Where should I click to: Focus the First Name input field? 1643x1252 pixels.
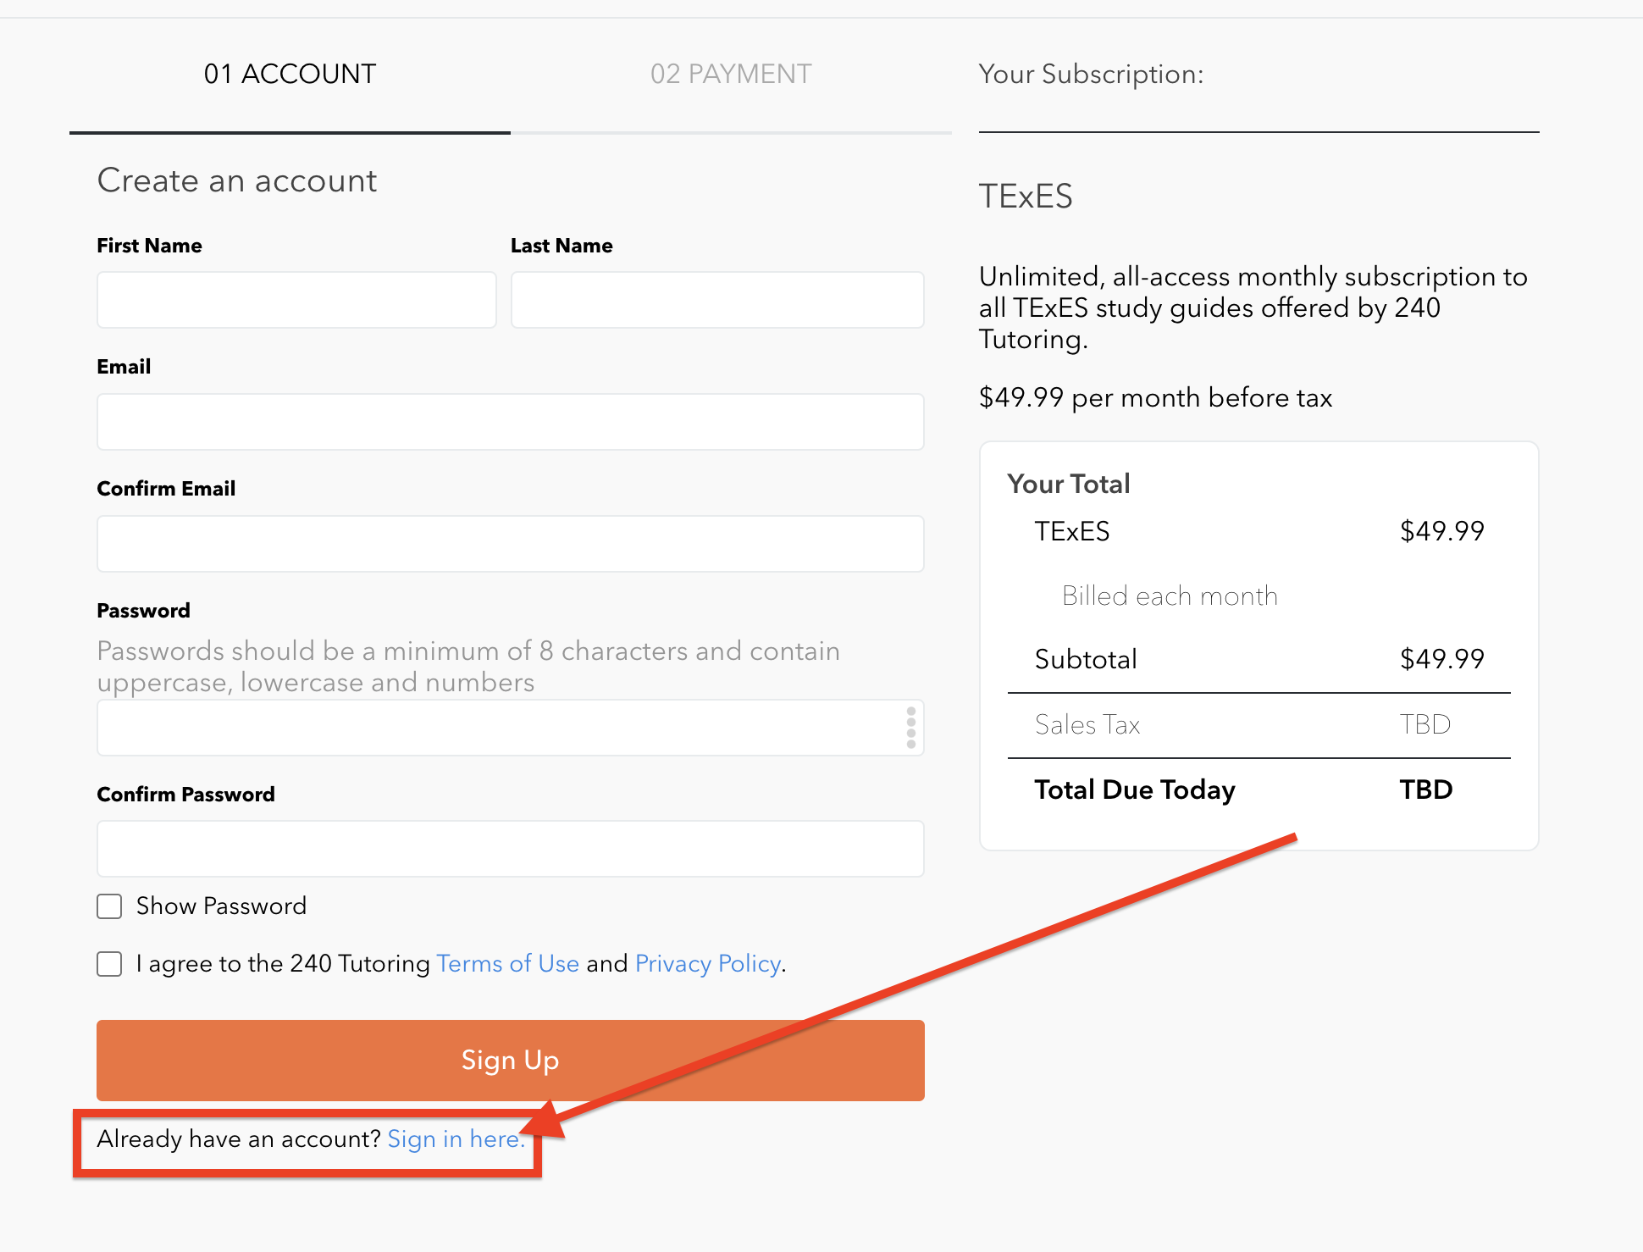click(x=296, y=300)
